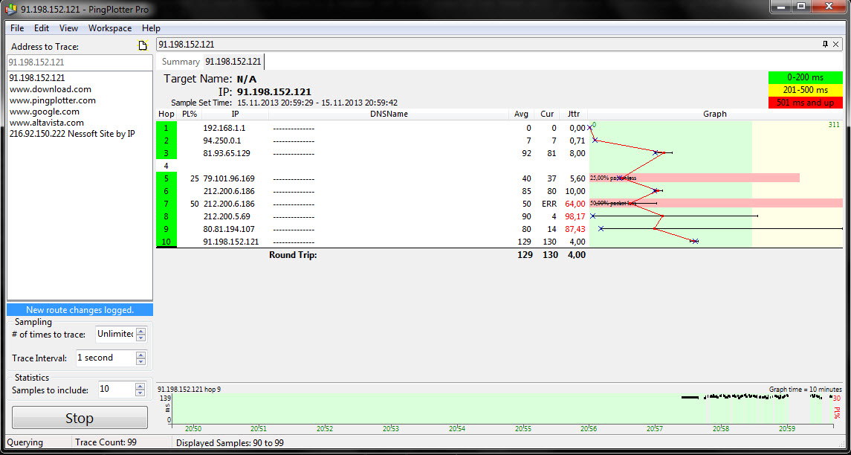Click the New route changes logged banner
This screenshot has height=455, width=851.
point(80,310)
